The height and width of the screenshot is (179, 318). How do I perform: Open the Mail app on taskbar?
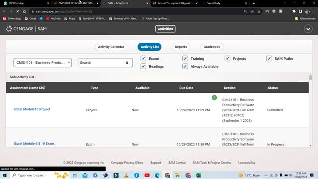point(85,175)
